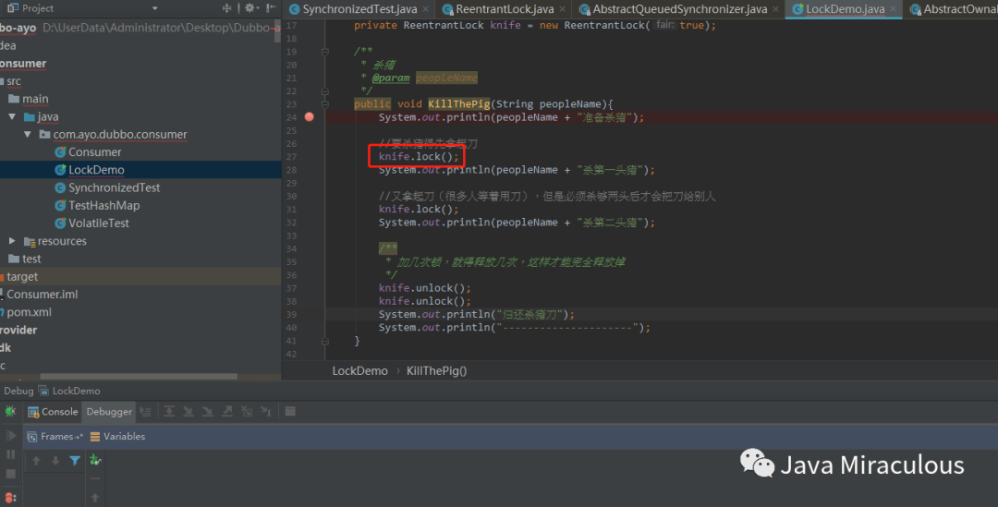Click the Show Execution Point icon
The width and height of the screenshot is (998, 507).
click(x=146, y=412)
